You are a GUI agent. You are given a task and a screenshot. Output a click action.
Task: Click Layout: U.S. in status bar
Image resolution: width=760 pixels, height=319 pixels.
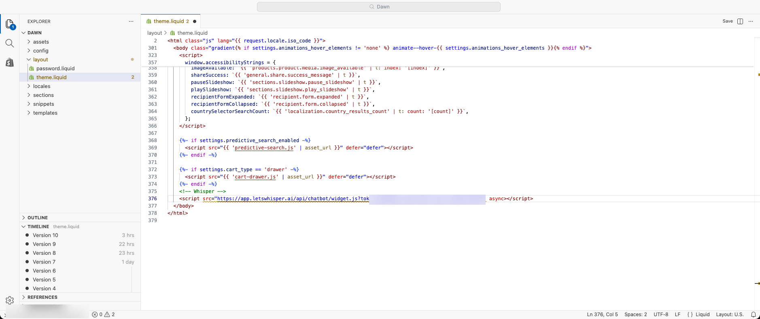730,315
